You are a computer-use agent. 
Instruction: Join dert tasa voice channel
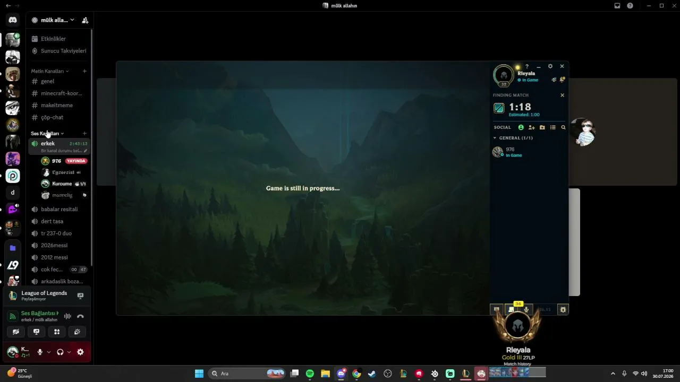pyautogui.click(x=58, y=221)
